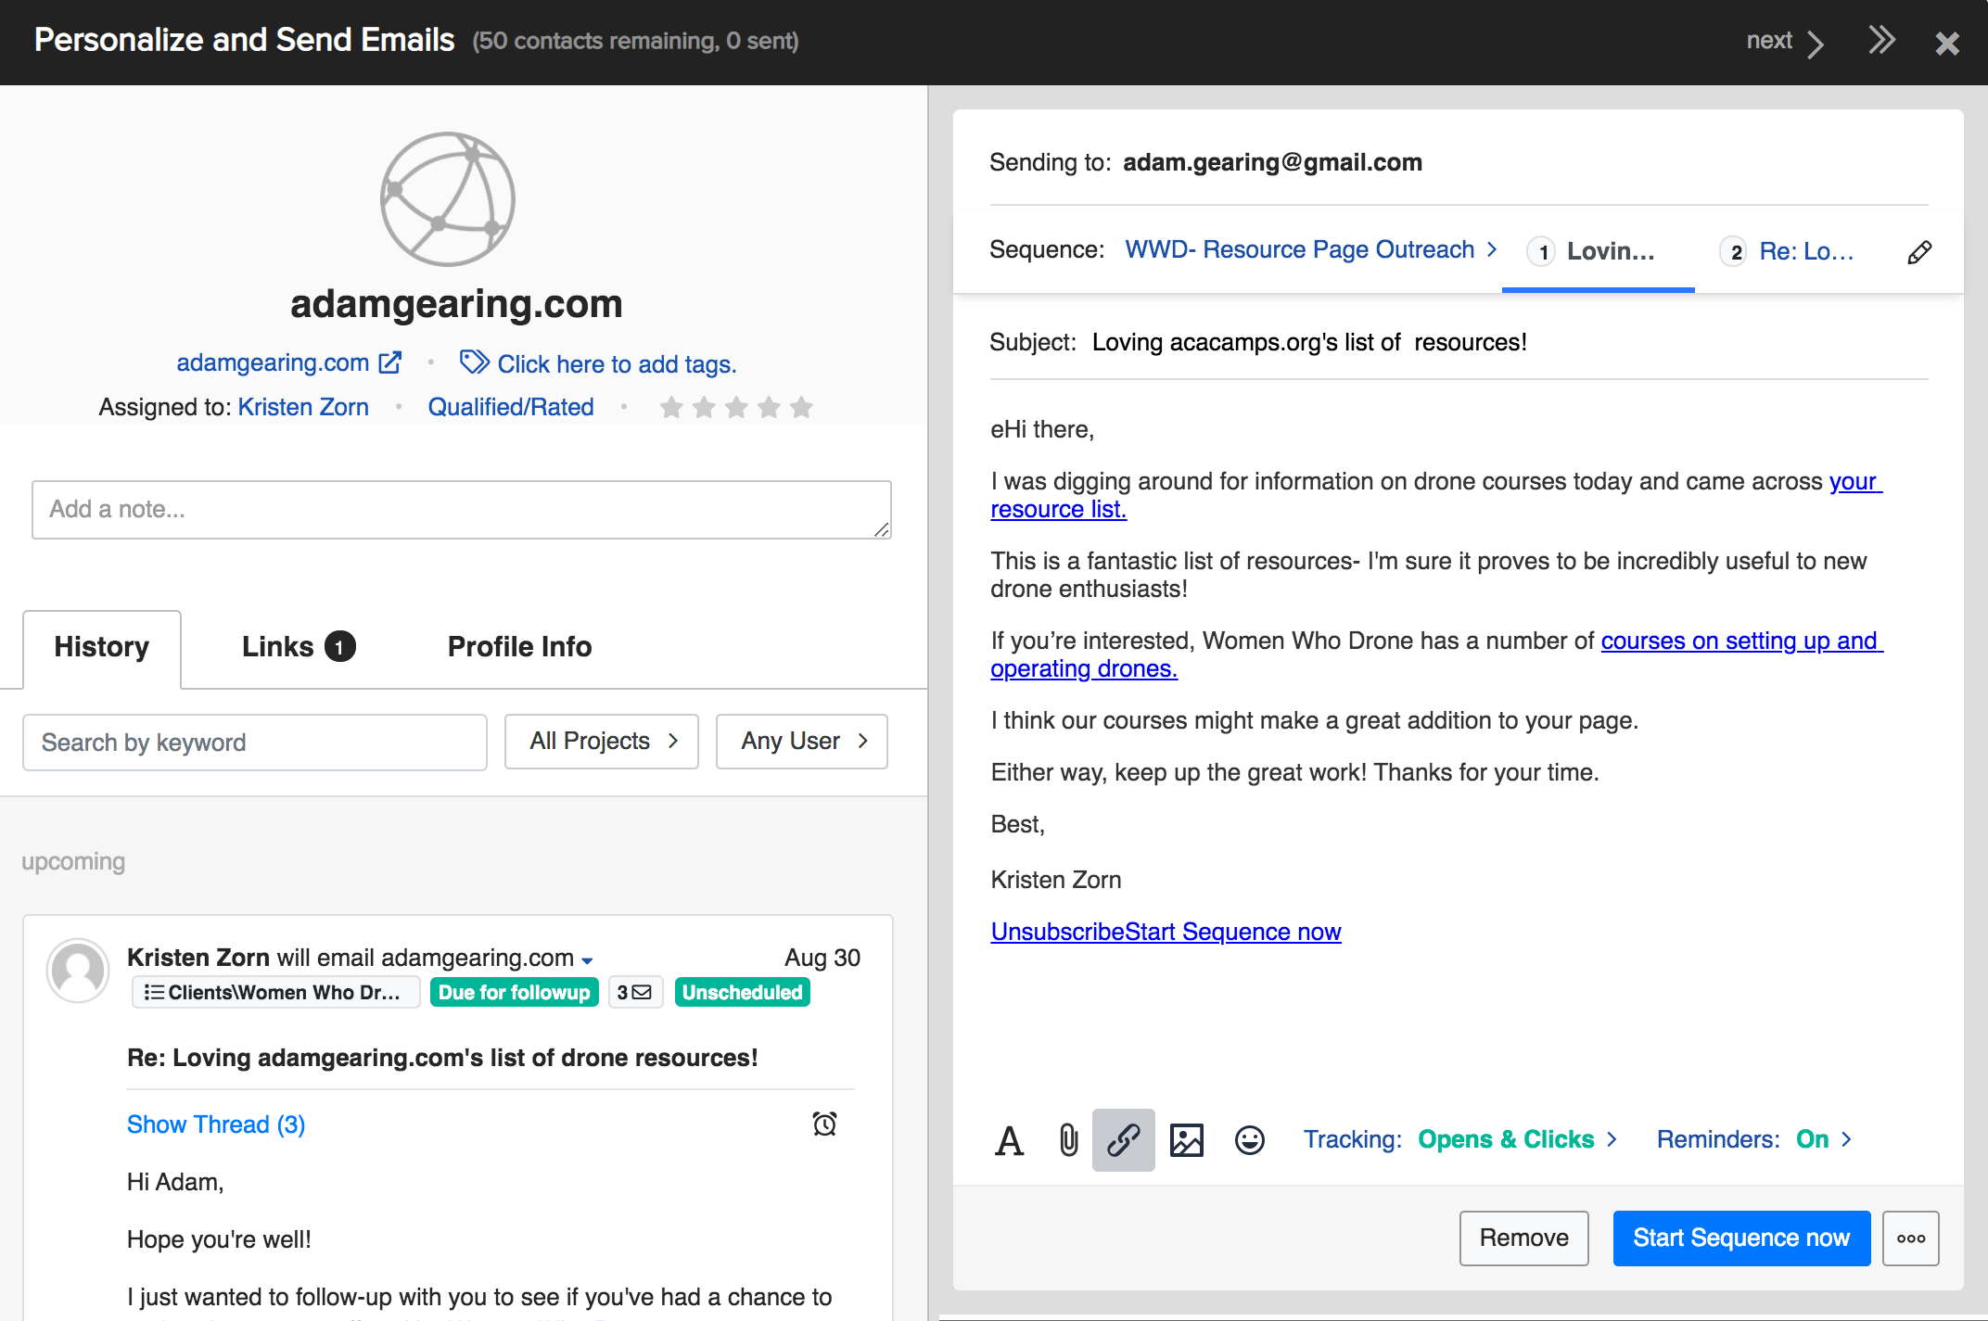Click the text formatting 'A' icon
1988x1321 pixels.
click(1009, 1140)
